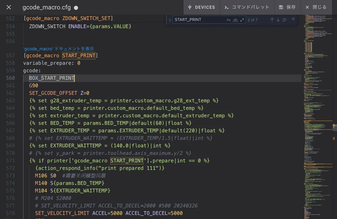Open the コマンドパレット command palette
The width and height of the screenshot is (337, 219).
(247, 7)
